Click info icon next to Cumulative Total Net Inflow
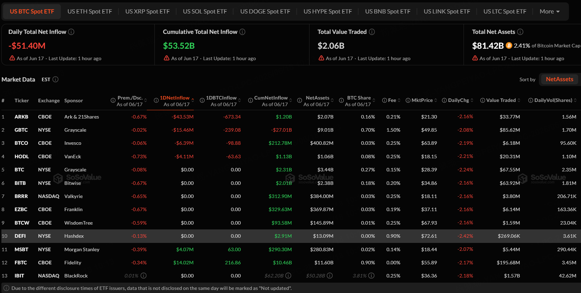 click(x=242, y=32)
